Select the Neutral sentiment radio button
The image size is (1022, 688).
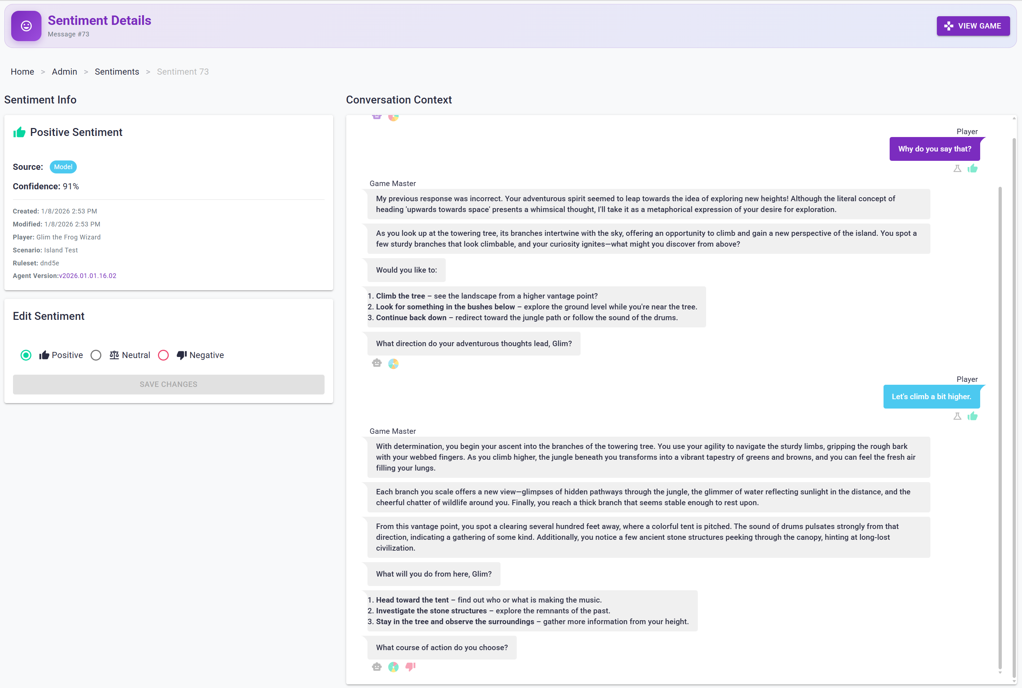pos(96,355)
